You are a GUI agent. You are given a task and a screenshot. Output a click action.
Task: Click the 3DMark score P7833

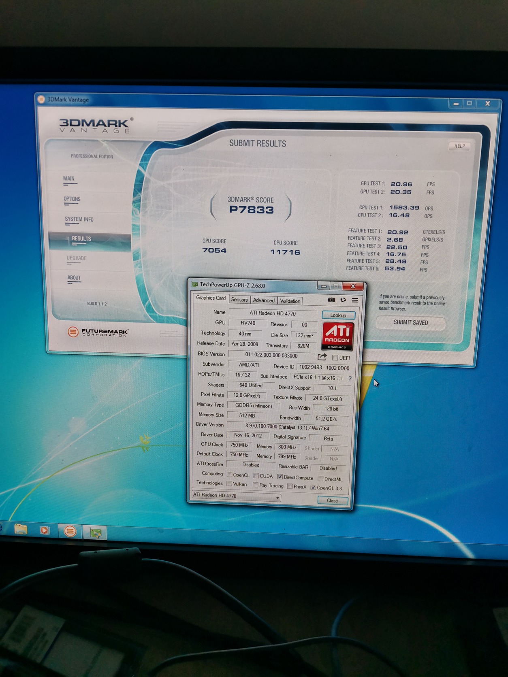(x=251, y=210)
